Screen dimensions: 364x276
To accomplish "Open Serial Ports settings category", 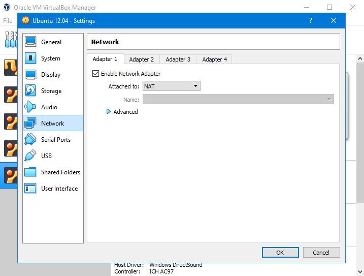I will tap(53, 139).
